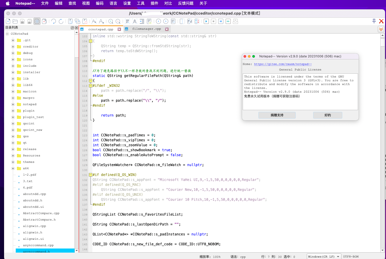Viewport: 386px width, 259px height.
Task: Open the 编码 menu
Action: tap(100, 3)
